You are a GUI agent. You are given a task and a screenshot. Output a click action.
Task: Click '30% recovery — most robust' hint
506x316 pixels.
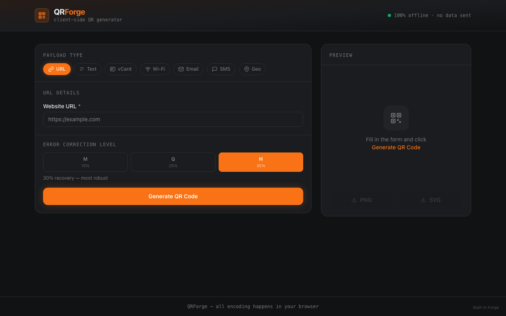76,178
